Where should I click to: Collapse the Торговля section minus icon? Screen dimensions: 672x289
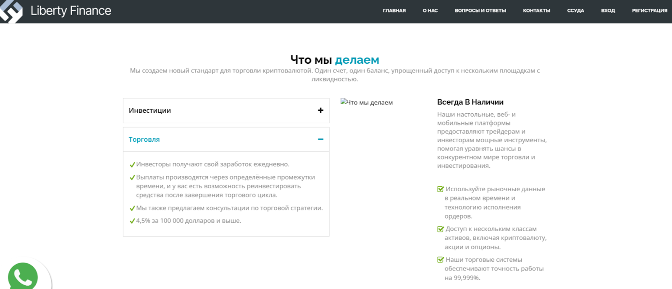pyautogui.click(x=320, y=139)
